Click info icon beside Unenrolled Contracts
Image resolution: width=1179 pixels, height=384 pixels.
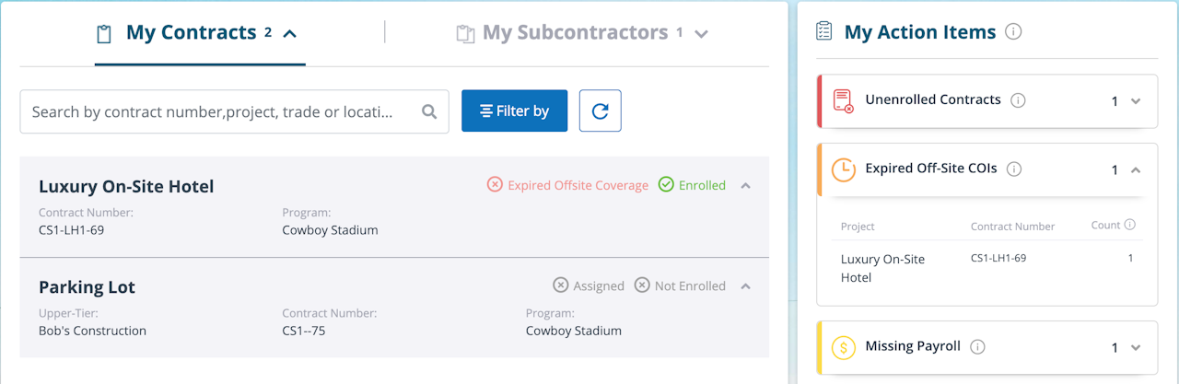1018,100
